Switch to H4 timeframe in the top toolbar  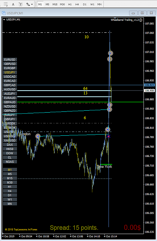point(77,4)
